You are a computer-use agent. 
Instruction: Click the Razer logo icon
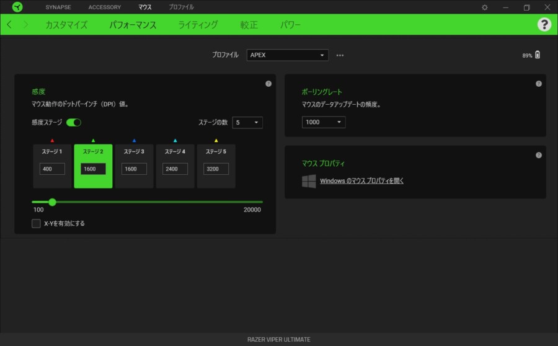17,7
